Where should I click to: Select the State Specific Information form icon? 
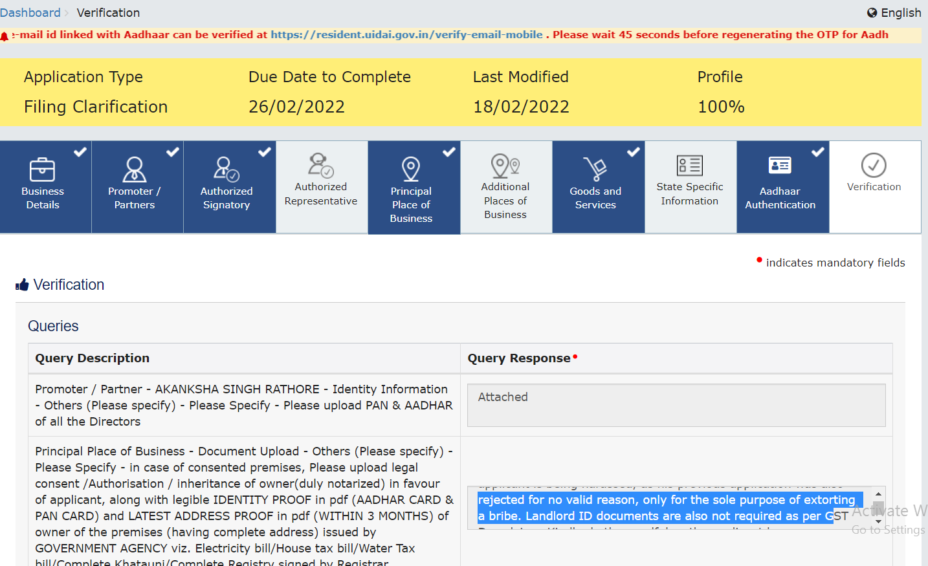click(x=690, y=166)
